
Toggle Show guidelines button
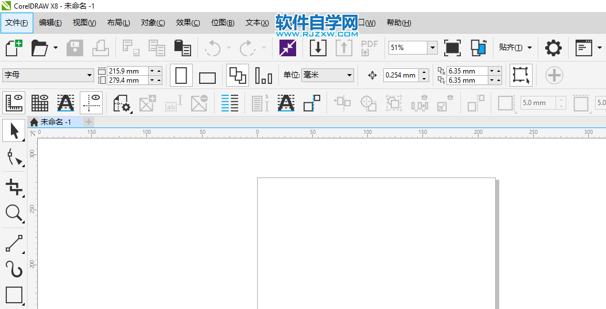(x=92, y=103)
